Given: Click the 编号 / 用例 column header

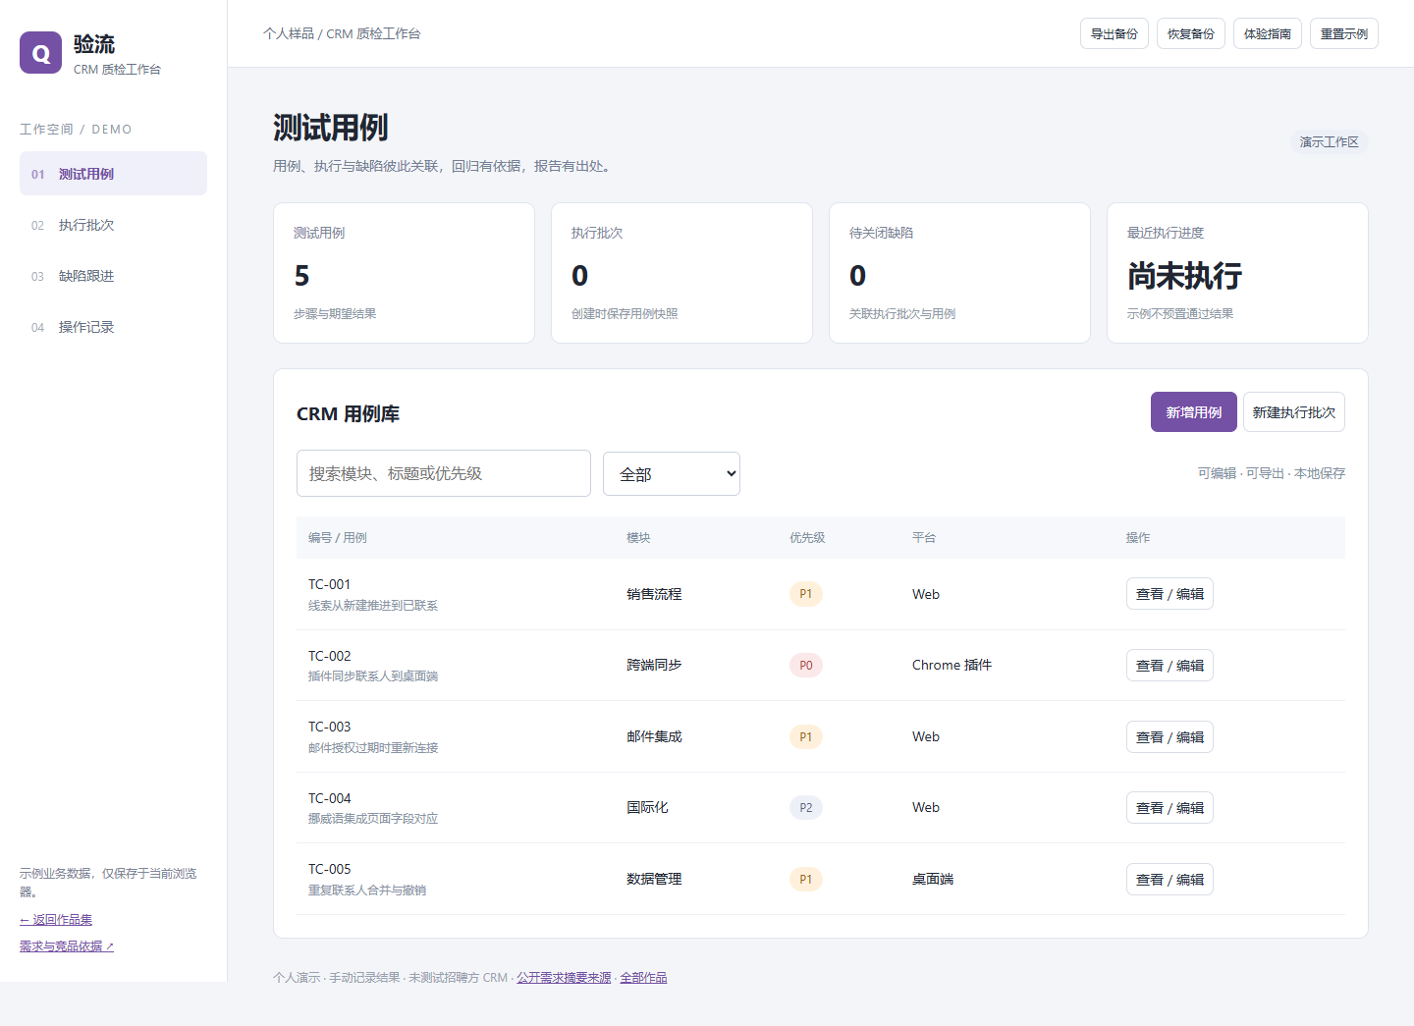Looking at the screenshot, I should click(x=338, y=538).
